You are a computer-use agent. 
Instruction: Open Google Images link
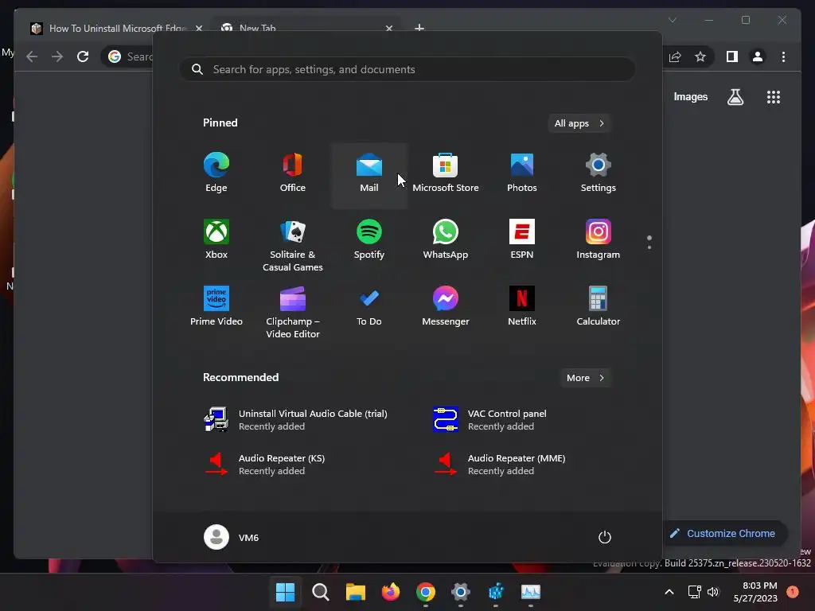tap(691, 96)
